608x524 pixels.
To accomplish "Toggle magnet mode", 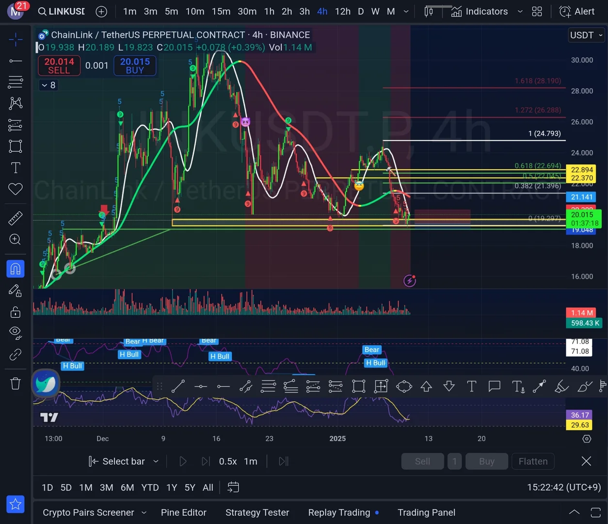I will pos(16,269).
